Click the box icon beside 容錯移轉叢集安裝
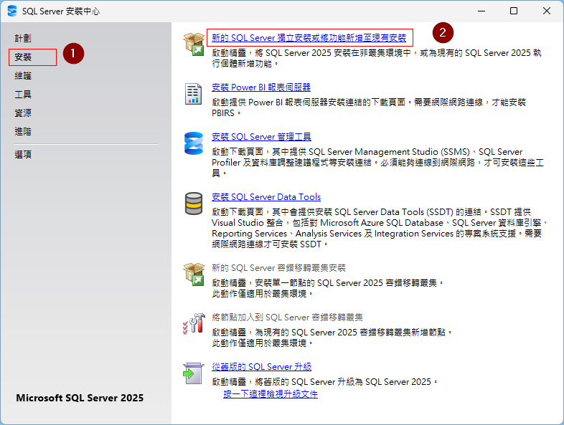The image size is (564, 425). (x=194, y=274)
